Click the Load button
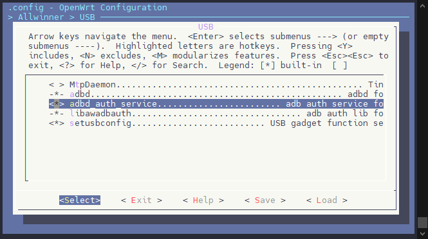Screen dimensions: 428x239 pyautogui.click(x=327, y=200)
